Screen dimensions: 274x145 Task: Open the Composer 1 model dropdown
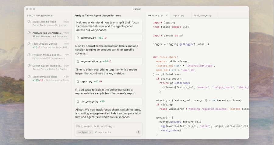tap(103, 133)
